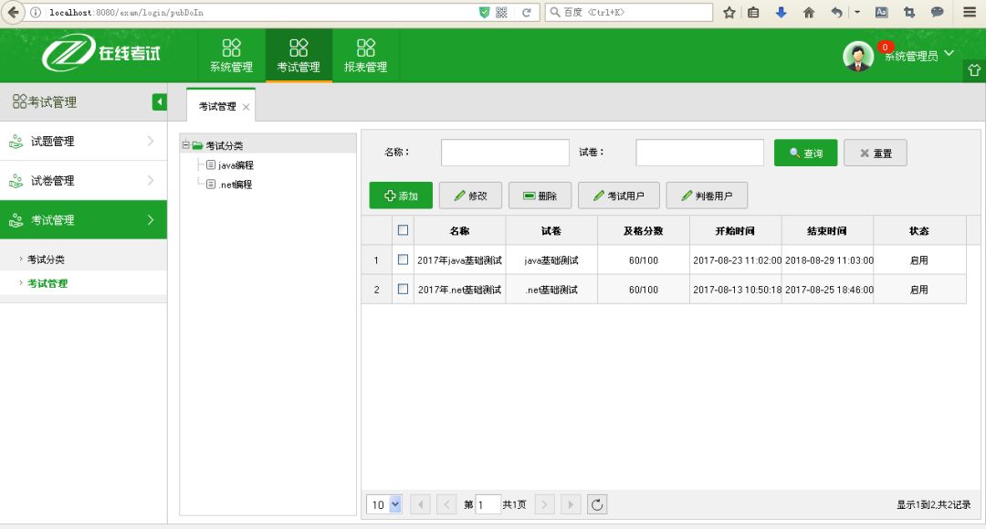The width and height of the screenshot is (986, 529).
Task: Click the browser bookmark star icon
Action: click(729, 13)
